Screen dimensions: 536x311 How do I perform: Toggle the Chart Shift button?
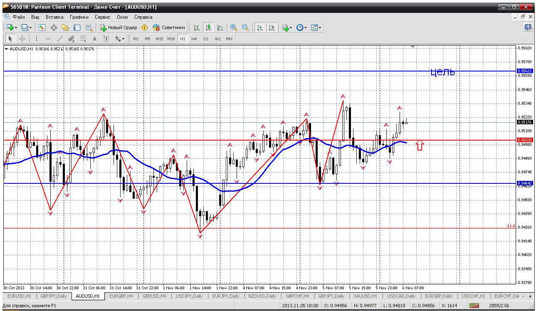tap(271, 27)
